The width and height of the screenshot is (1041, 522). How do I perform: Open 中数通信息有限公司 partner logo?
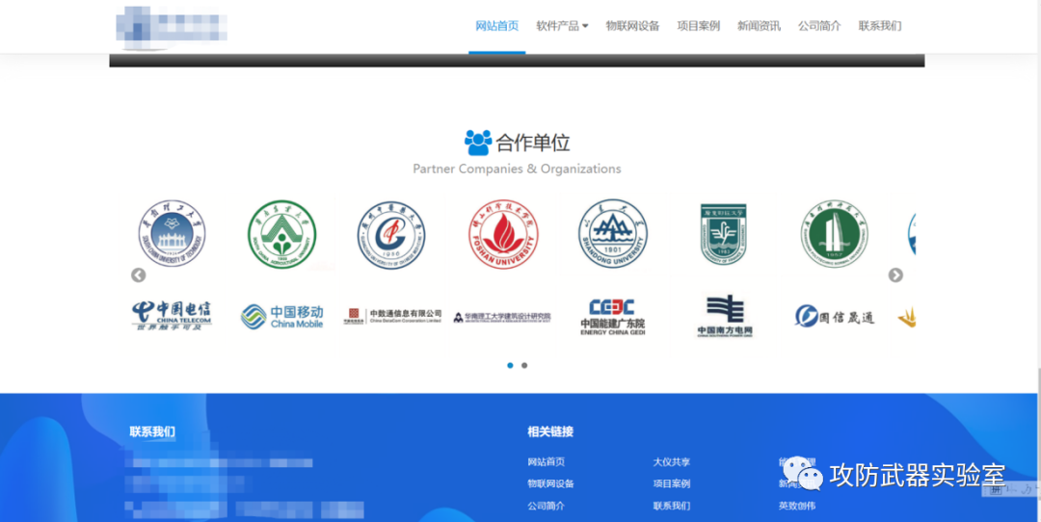coord(392,317)
